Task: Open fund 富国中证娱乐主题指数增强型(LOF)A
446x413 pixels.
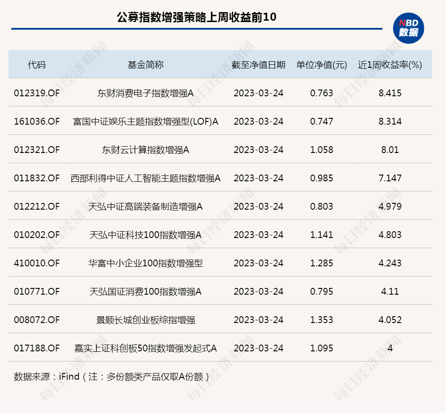Action: point(145,121)
